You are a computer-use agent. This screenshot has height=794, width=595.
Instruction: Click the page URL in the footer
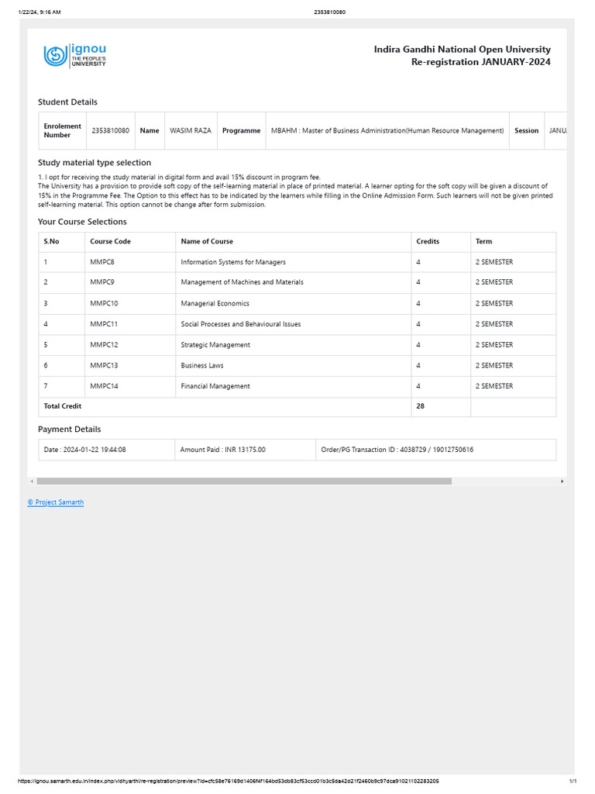[x=229, y=782]
